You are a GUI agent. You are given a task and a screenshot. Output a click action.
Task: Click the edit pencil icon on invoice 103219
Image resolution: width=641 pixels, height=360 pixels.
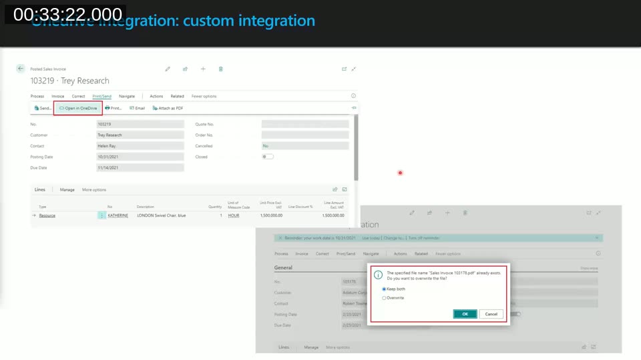[x=168, y=69]
